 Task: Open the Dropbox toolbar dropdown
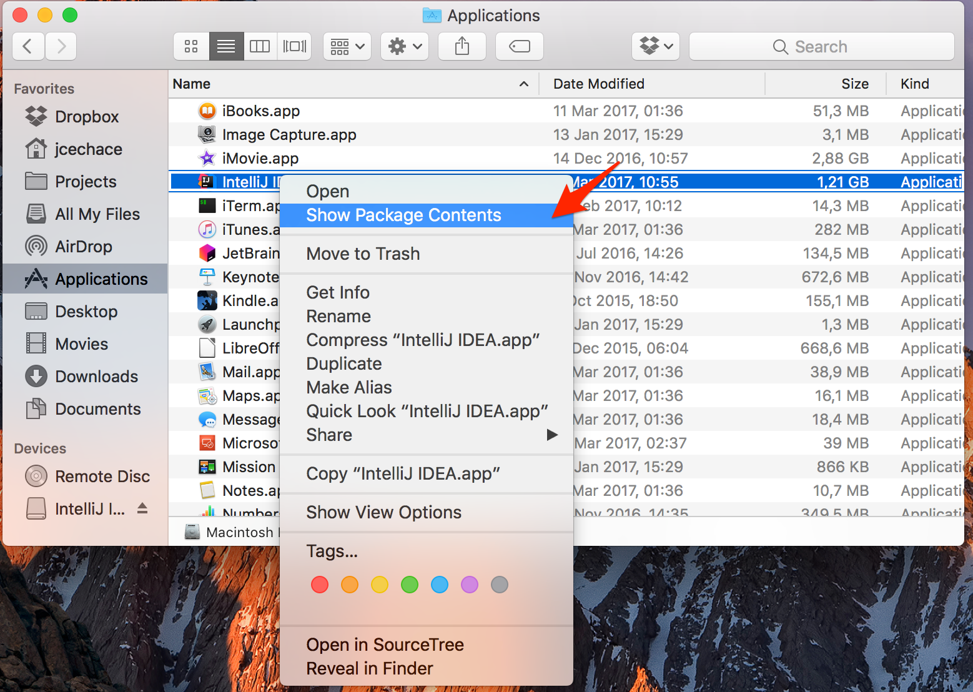(656, 46)
